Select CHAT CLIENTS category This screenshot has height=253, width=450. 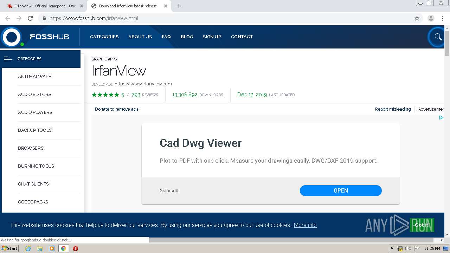[x=33, y=184]
